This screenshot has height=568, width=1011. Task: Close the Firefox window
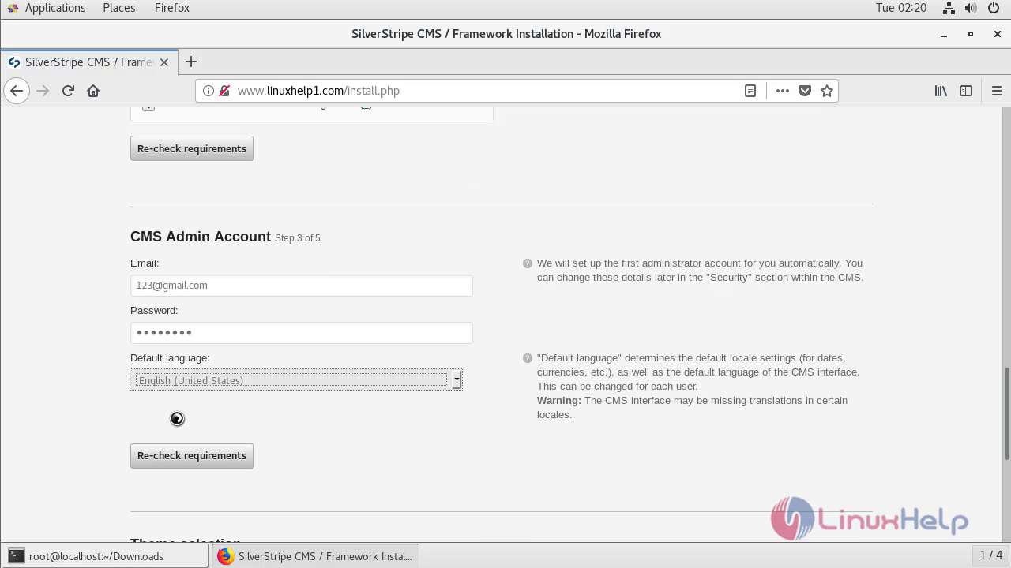998,34
